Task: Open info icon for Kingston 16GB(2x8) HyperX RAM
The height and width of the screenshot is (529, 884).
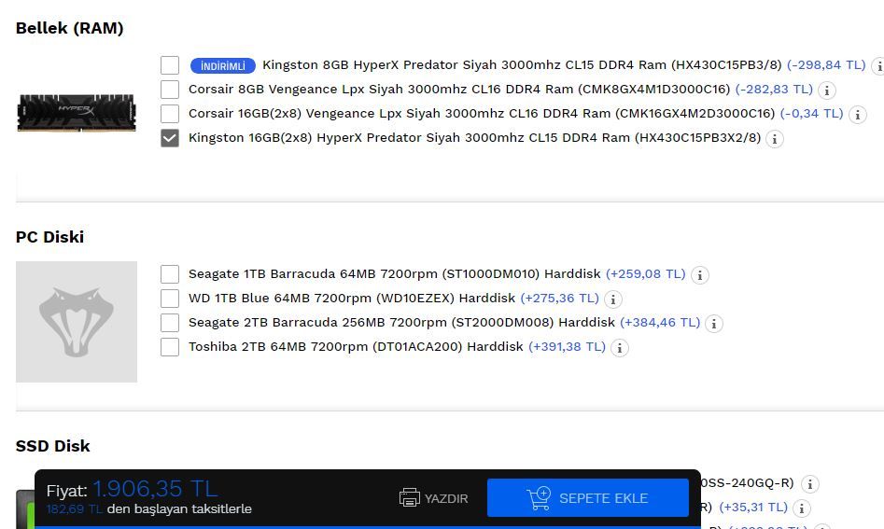Action: tap(775, 139)
